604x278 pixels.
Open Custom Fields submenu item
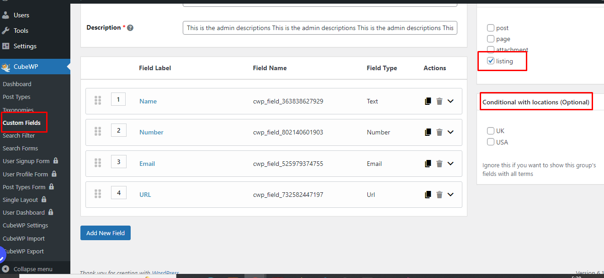click(21, 123)
